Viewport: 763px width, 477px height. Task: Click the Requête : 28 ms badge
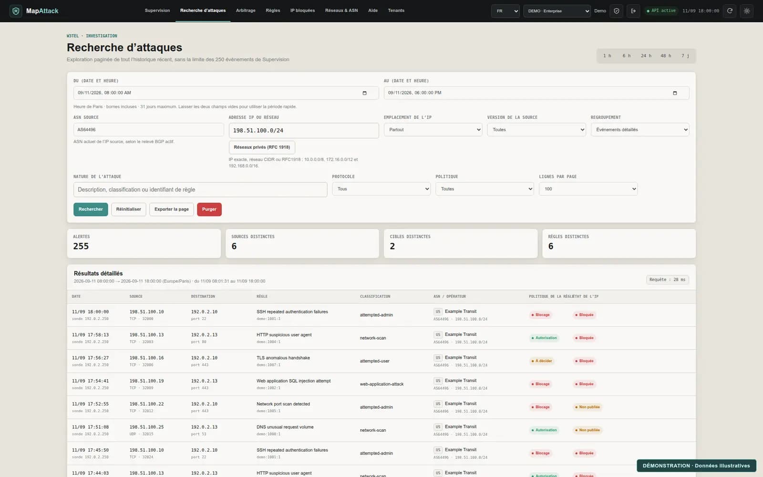click(x=667, y=280)
